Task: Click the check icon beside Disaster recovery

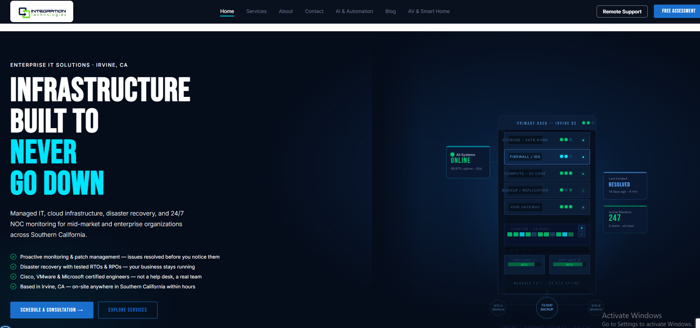Action: click(13, 267)
